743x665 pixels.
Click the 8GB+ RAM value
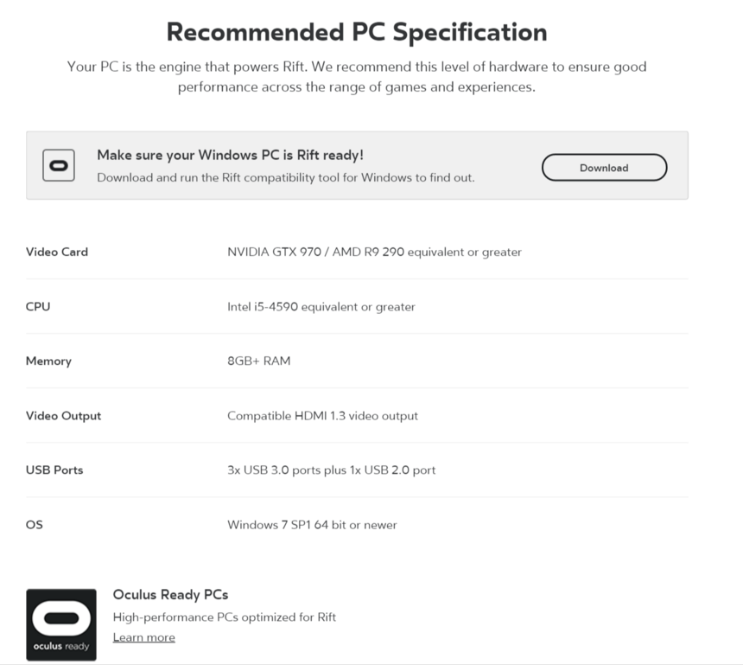(258, 361)
